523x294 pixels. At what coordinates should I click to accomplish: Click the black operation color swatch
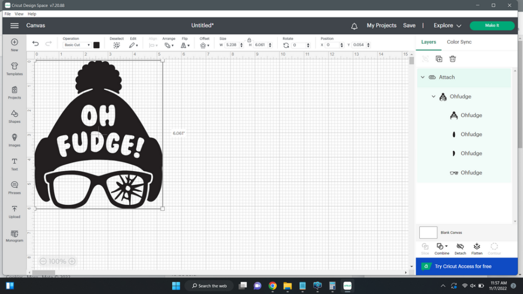(97, 45)
